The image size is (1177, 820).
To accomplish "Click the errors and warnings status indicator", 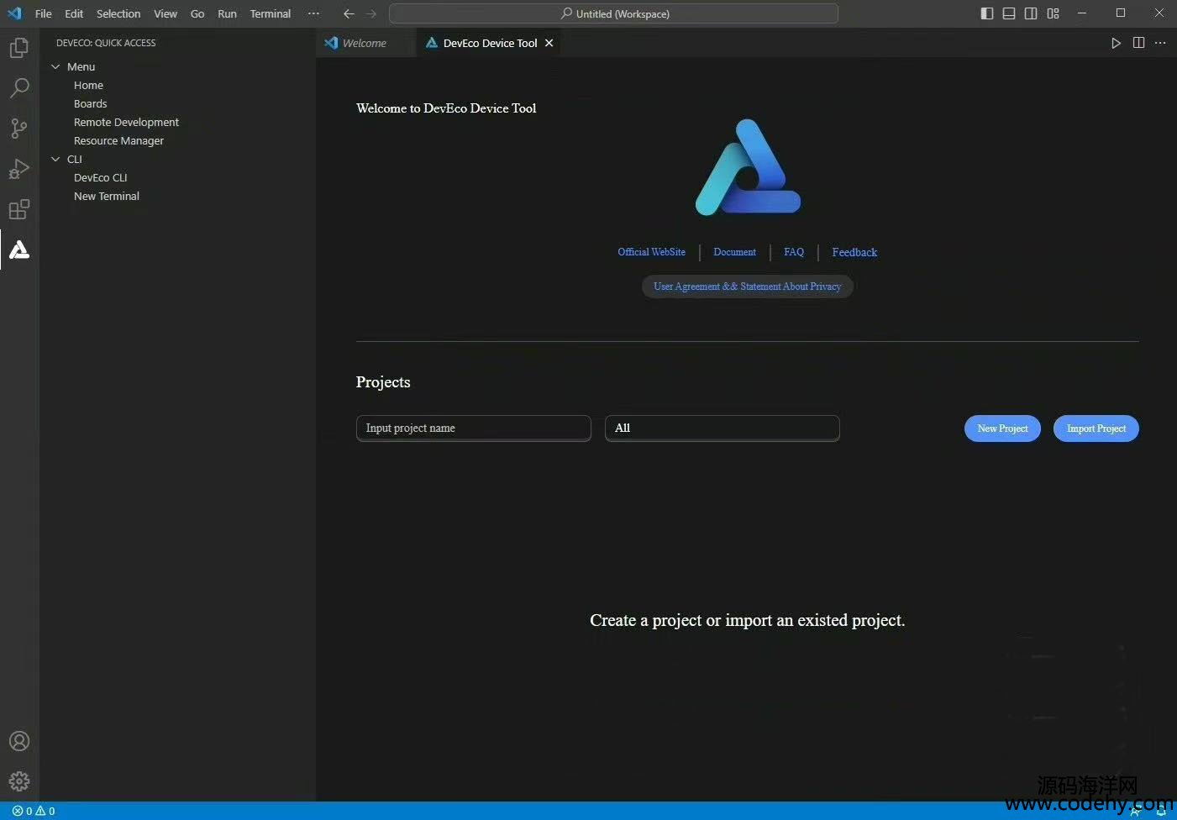I will [34, 811].
